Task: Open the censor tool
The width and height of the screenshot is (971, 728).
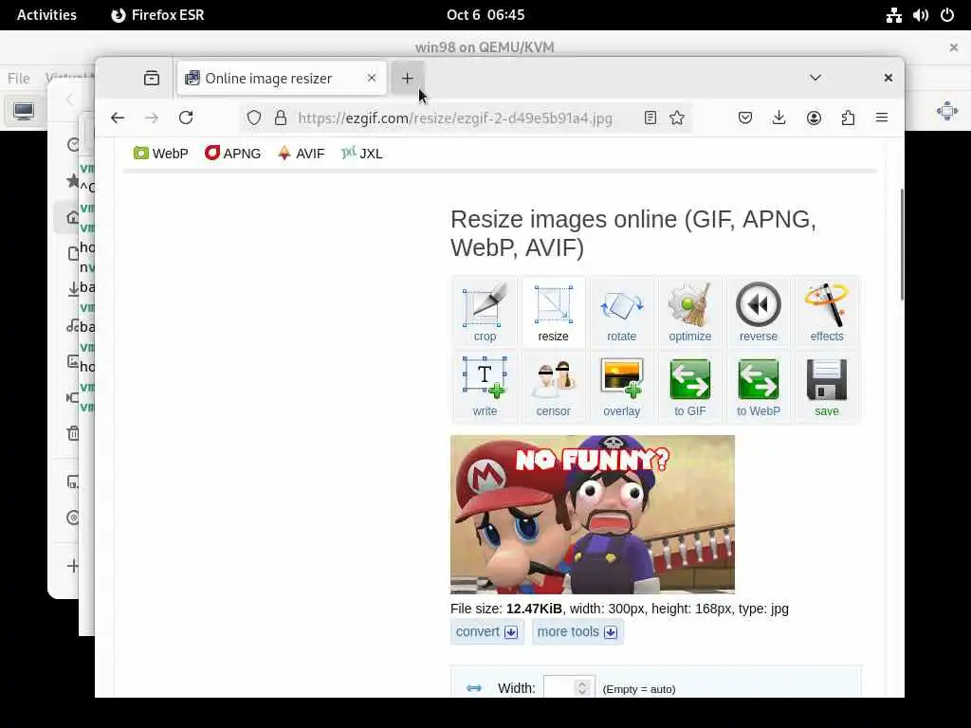Action: [x=553, y=387]
